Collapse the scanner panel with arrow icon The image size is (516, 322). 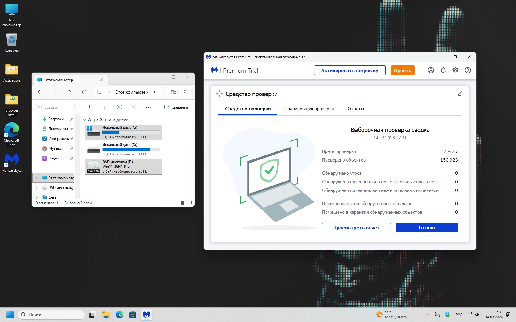click(459, 94)
